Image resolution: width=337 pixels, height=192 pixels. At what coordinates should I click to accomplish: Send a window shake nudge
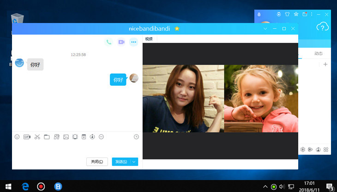75,137
